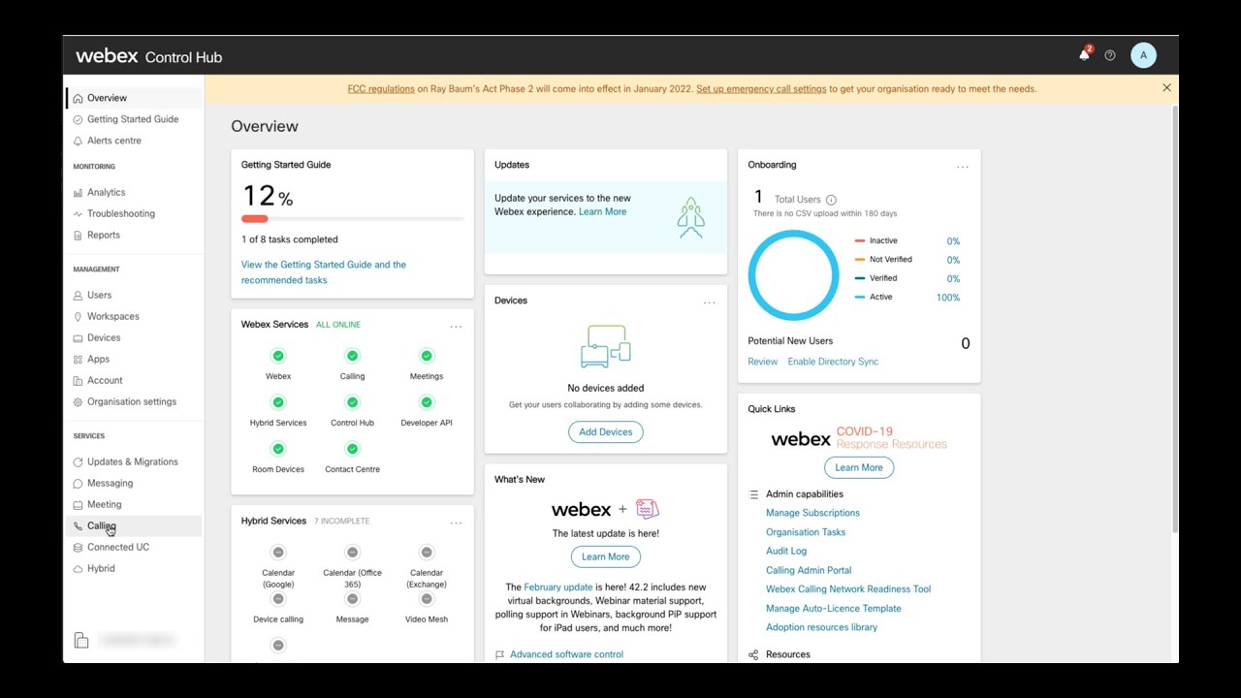Click the Add Devices button
The image size is (1241, 698).
tap(605, 432)
